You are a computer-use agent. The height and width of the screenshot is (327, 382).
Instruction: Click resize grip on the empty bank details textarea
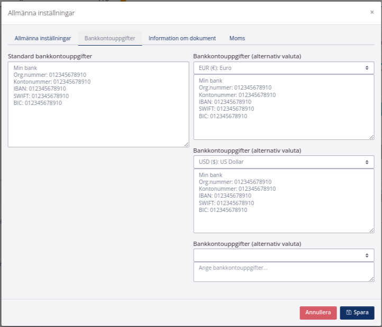pyautogui.click(x=371, y=279)
